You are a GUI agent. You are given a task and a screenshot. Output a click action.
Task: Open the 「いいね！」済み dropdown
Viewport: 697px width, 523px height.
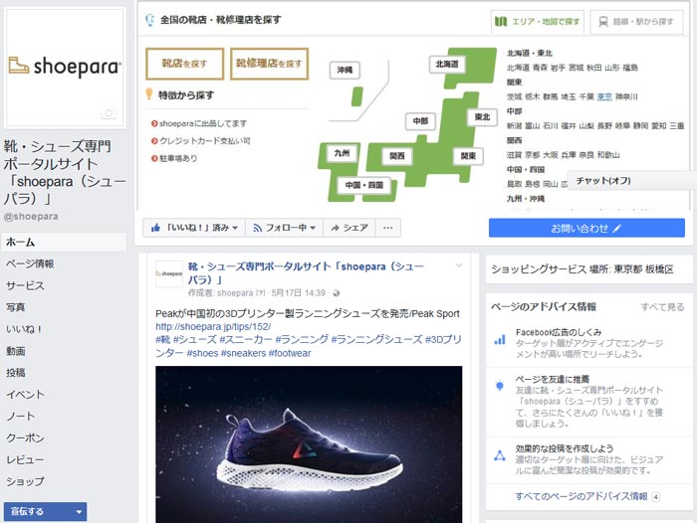coord(194,228)
